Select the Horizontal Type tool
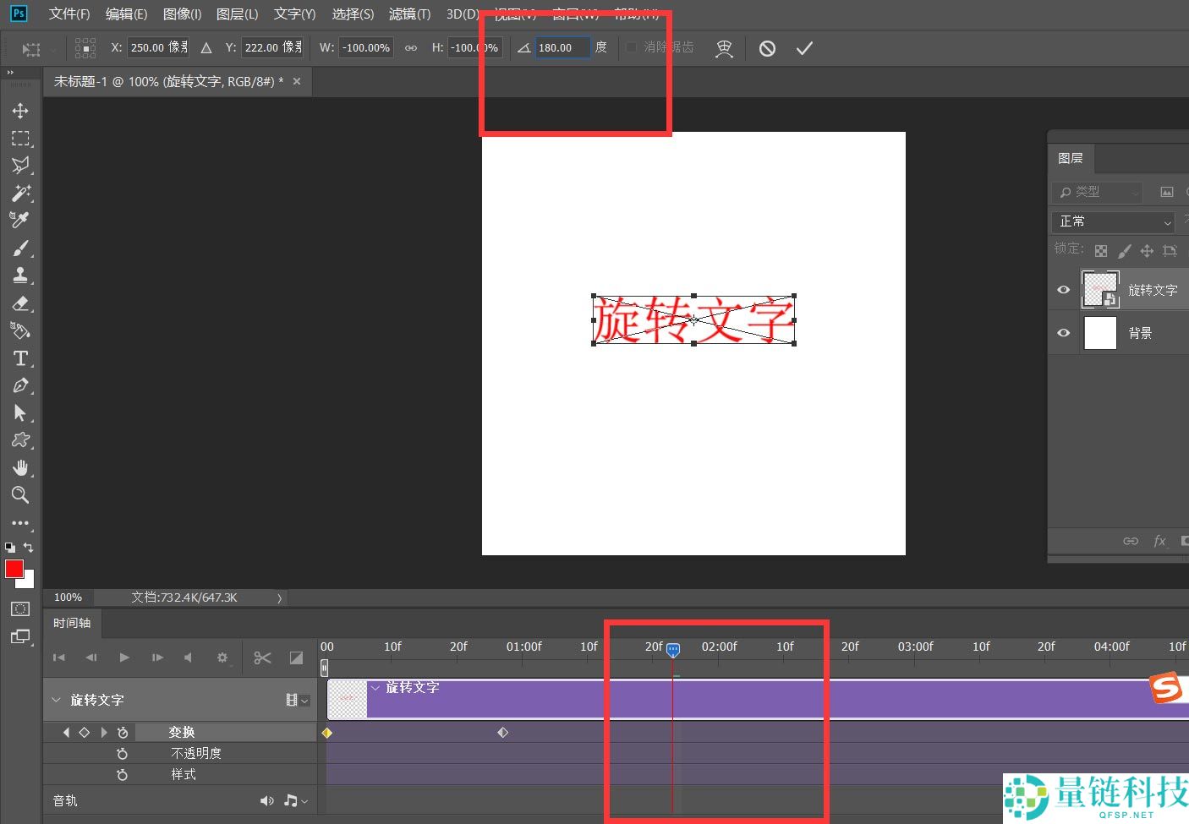 point(20,358)
